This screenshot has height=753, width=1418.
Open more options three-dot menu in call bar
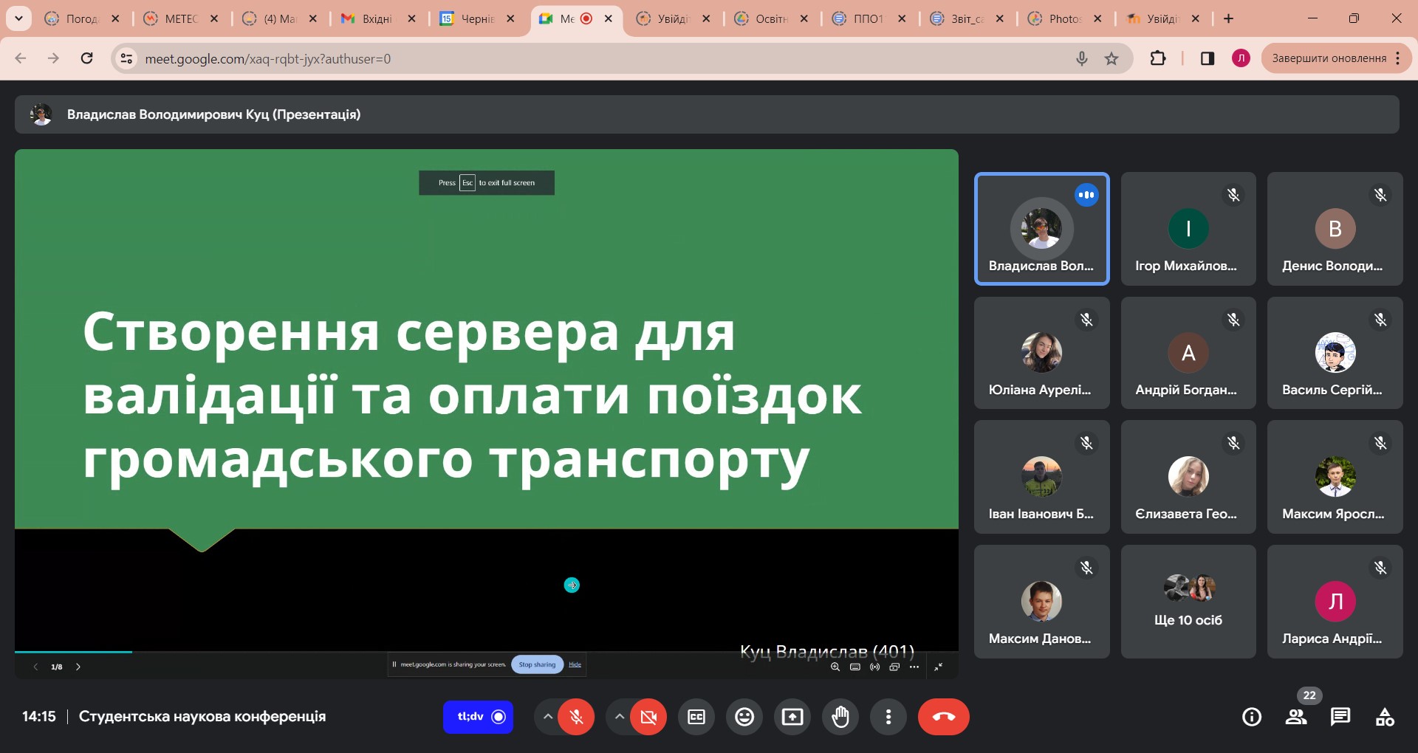(888, 717)
